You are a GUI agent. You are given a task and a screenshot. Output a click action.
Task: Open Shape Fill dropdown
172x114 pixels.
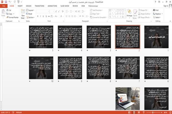(143, 10)
